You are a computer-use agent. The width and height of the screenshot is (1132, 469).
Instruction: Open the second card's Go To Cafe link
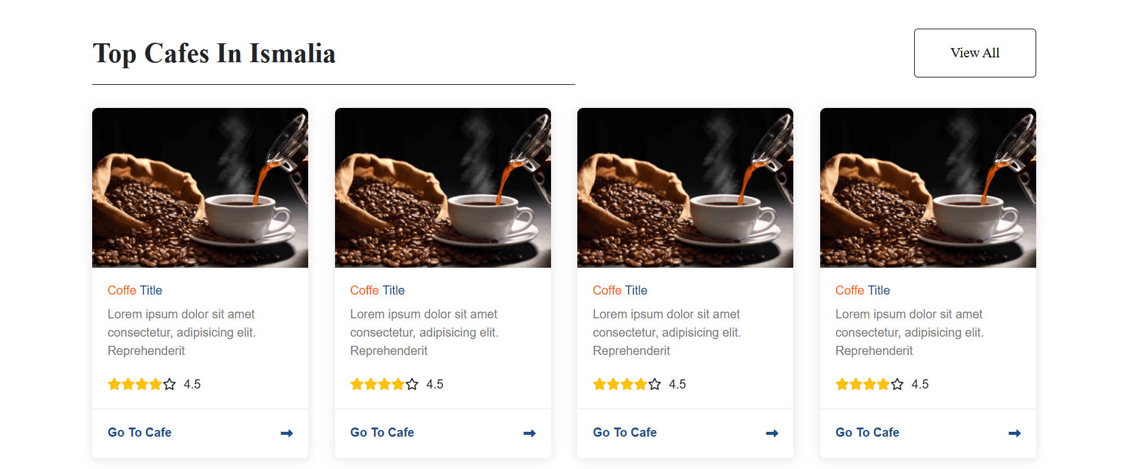pos(382,432)
